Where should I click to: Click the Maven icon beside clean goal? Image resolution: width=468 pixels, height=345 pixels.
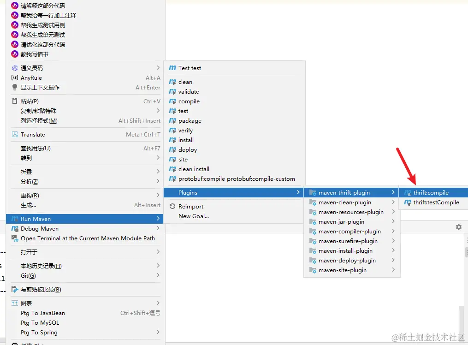(172, 82)
